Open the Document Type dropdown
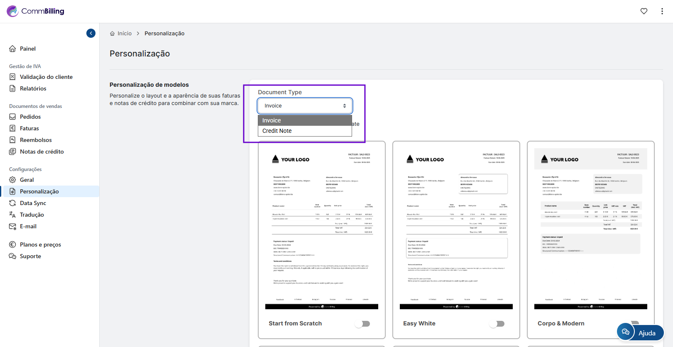 point(305,106)
